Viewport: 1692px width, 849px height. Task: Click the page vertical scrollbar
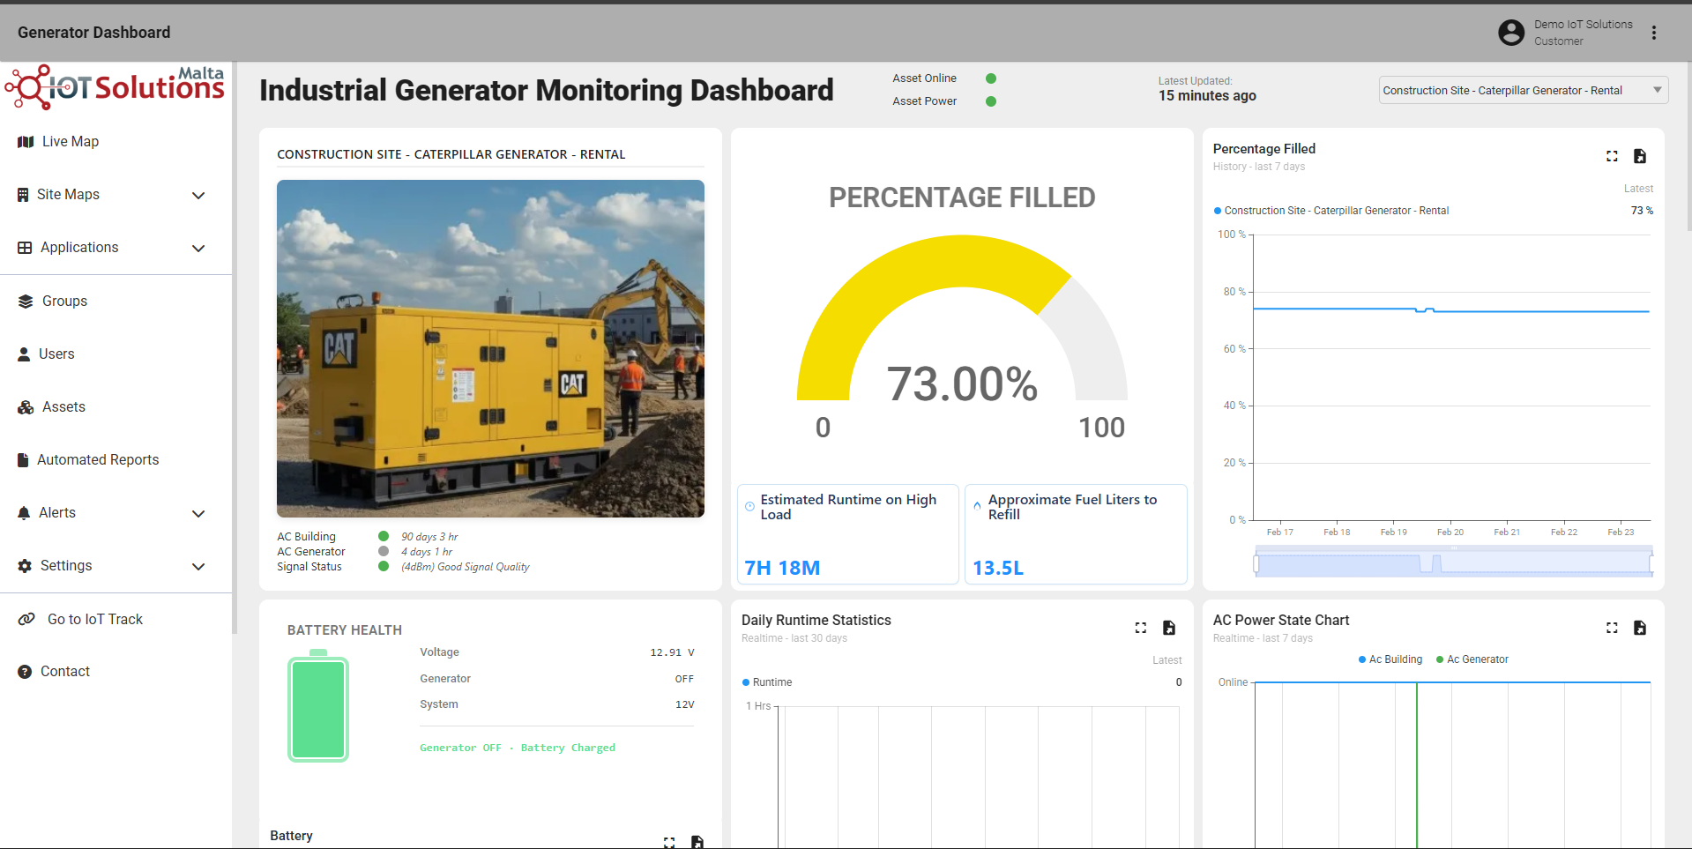click(1688, 145)
